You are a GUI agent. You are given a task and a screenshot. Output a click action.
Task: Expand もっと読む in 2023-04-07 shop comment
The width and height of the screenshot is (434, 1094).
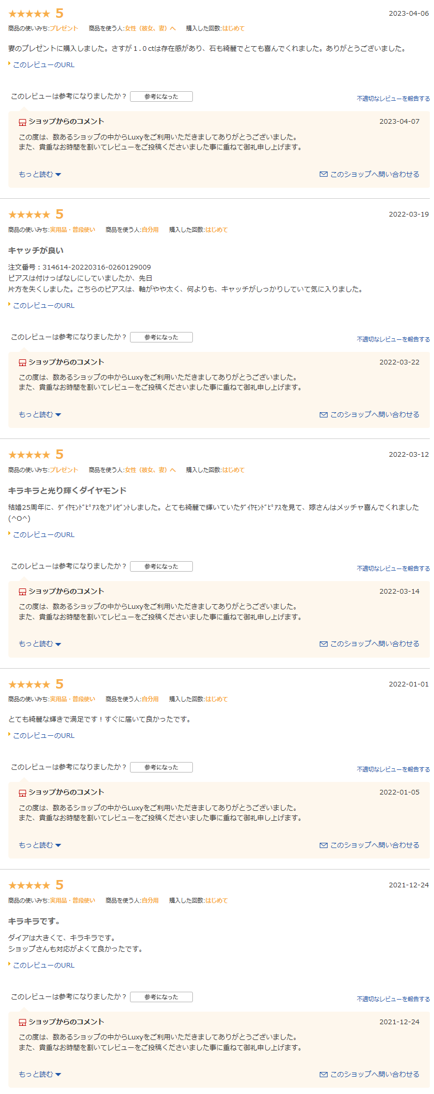[40, 174]
